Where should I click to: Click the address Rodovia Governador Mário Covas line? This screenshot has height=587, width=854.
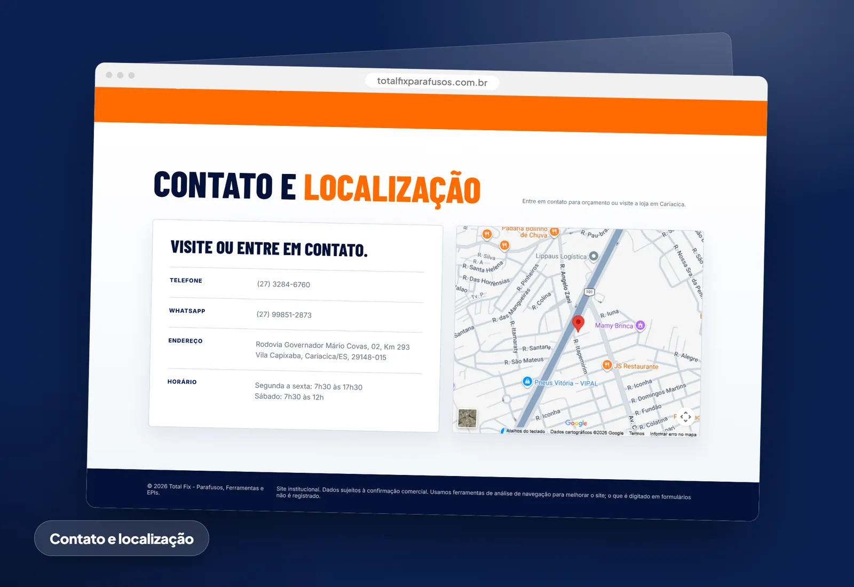tap(333, 346)
